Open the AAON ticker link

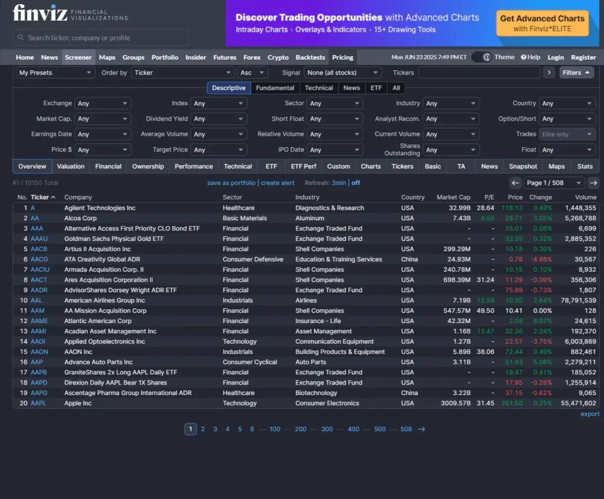click(40, 352)
